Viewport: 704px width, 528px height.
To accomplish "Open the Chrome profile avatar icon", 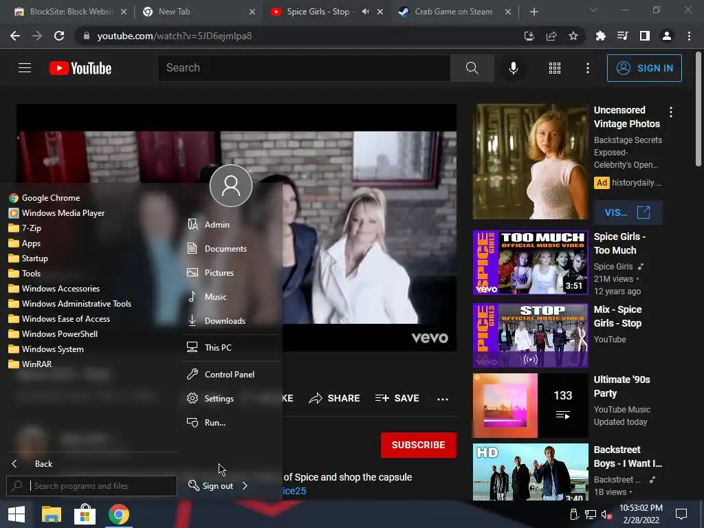I will point(667,36).
